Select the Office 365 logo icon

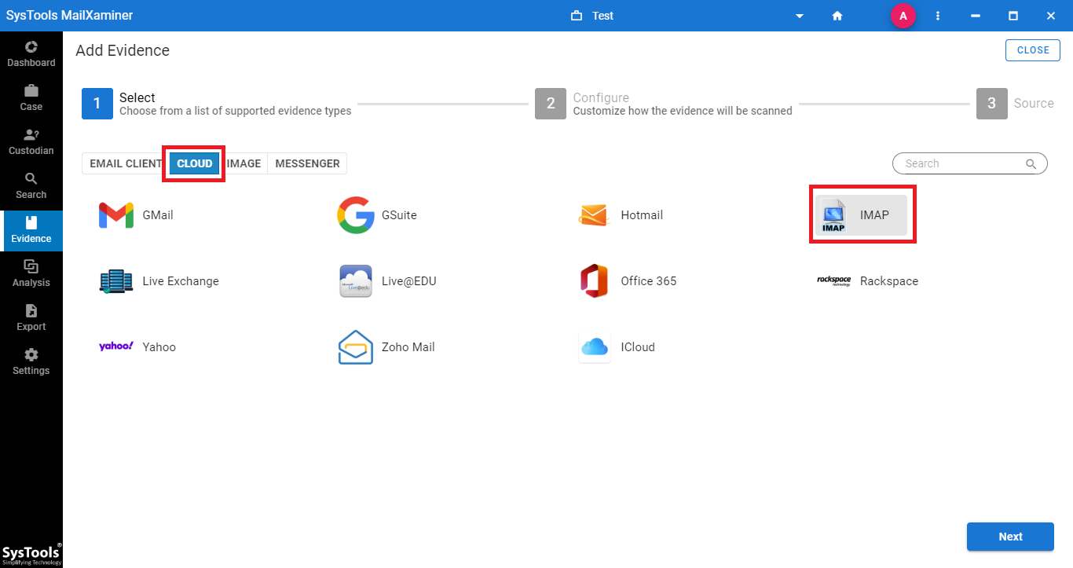pyautogui.click(x=595, y=281)
